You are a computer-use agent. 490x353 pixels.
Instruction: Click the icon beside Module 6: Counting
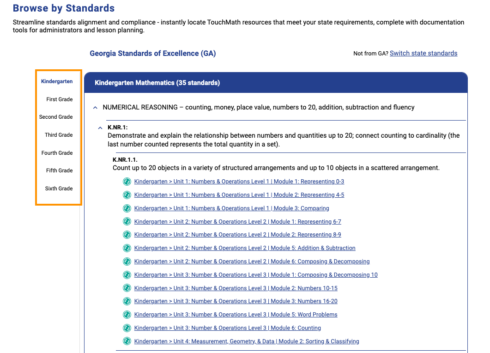point(127,328)
